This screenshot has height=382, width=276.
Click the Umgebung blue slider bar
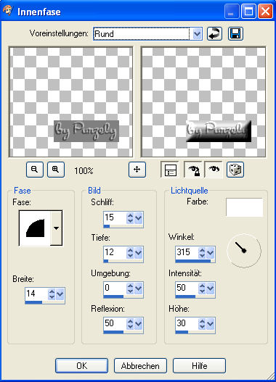[x=113, y=296]
